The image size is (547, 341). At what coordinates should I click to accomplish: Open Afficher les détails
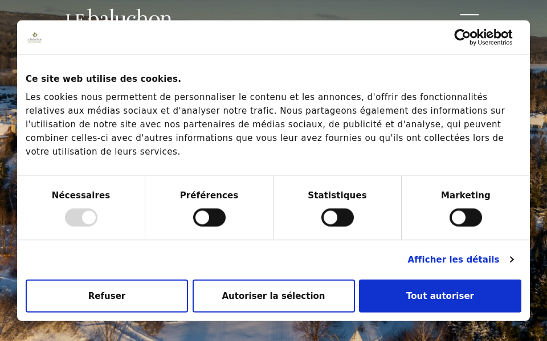click(453, 259)
